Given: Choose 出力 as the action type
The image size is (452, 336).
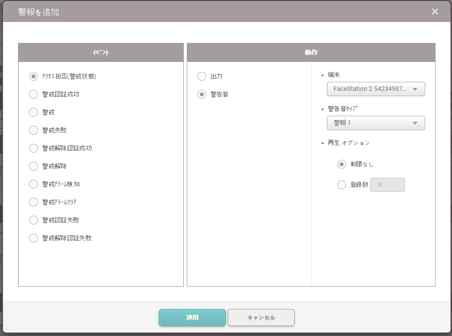Looking at the screenshot, I should 202,76.
